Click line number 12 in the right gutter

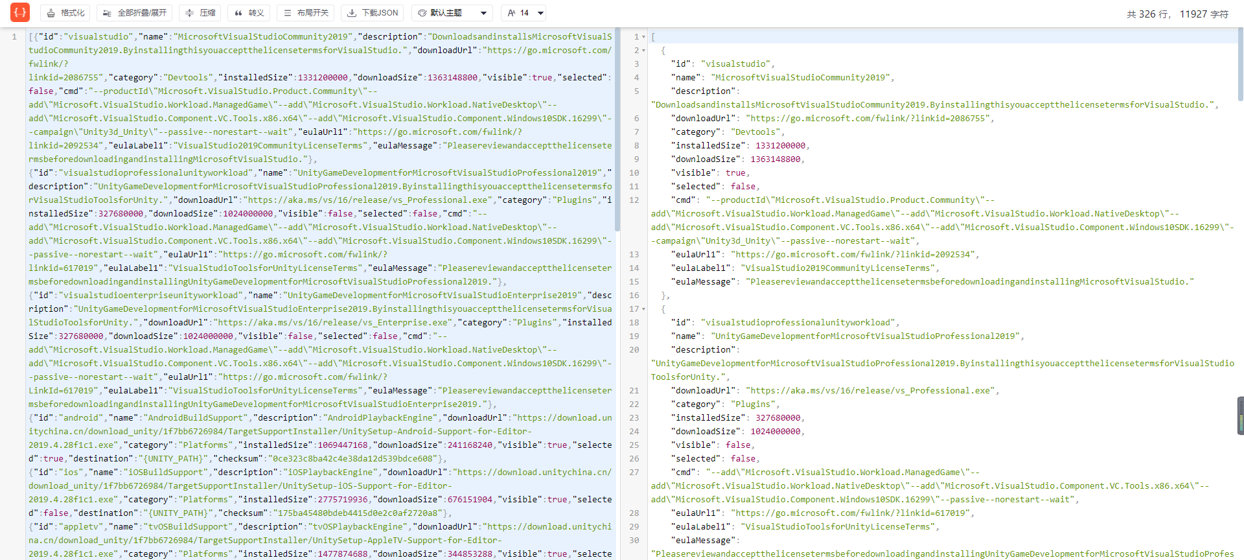coord(634,200)
